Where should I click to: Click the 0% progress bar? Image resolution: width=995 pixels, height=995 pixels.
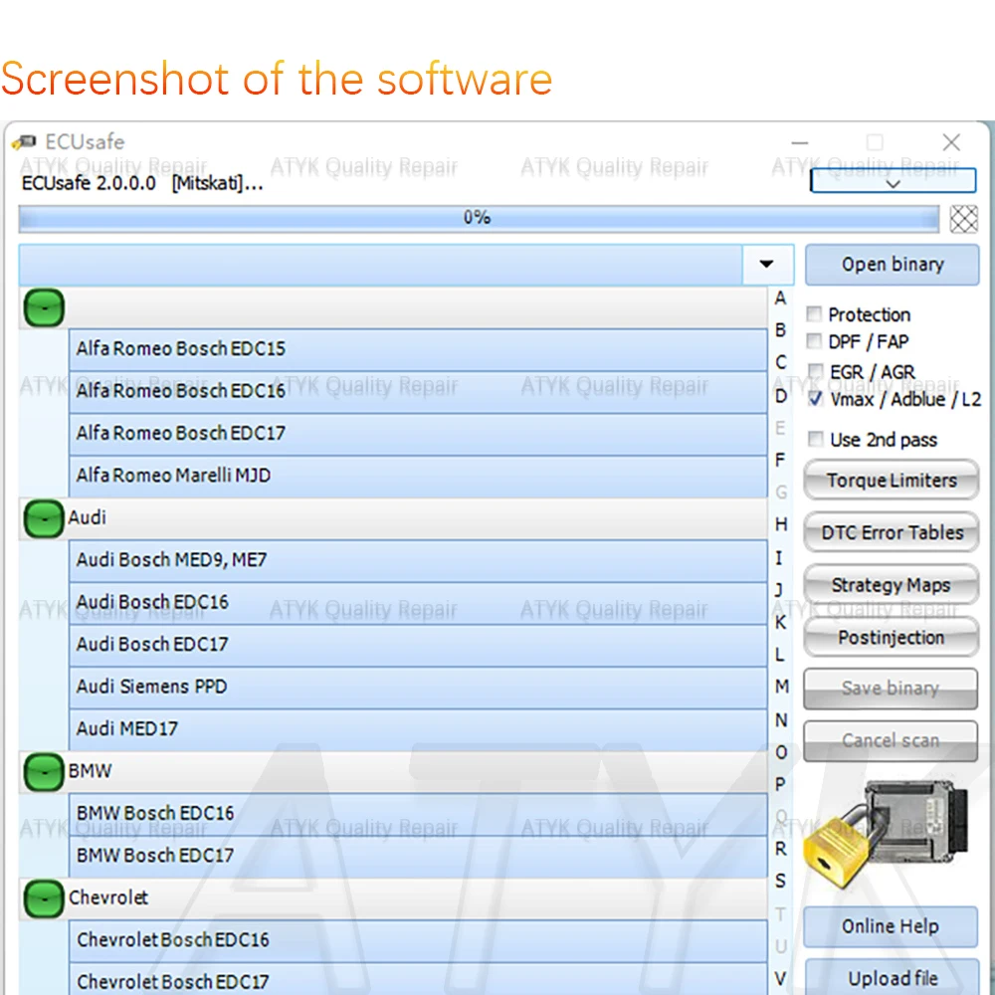(x=479, y=218)
